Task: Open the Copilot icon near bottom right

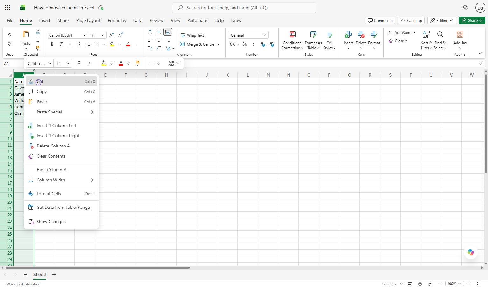Action: pos(471,252)
